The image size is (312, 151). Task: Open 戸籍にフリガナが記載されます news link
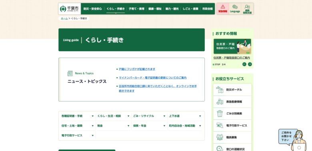137,69
